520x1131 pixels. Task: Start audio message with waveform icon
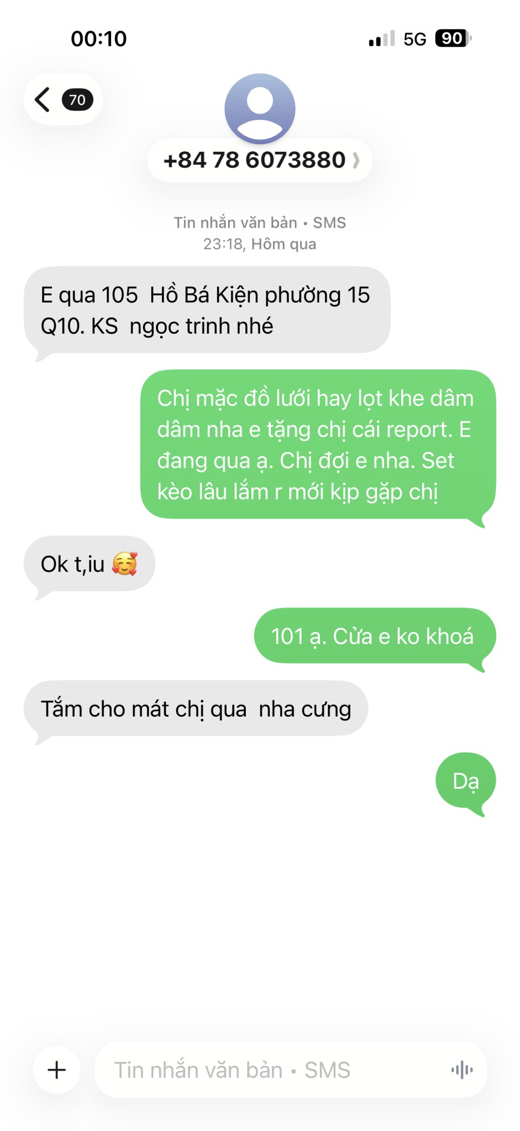click(x=462, y=1070)
